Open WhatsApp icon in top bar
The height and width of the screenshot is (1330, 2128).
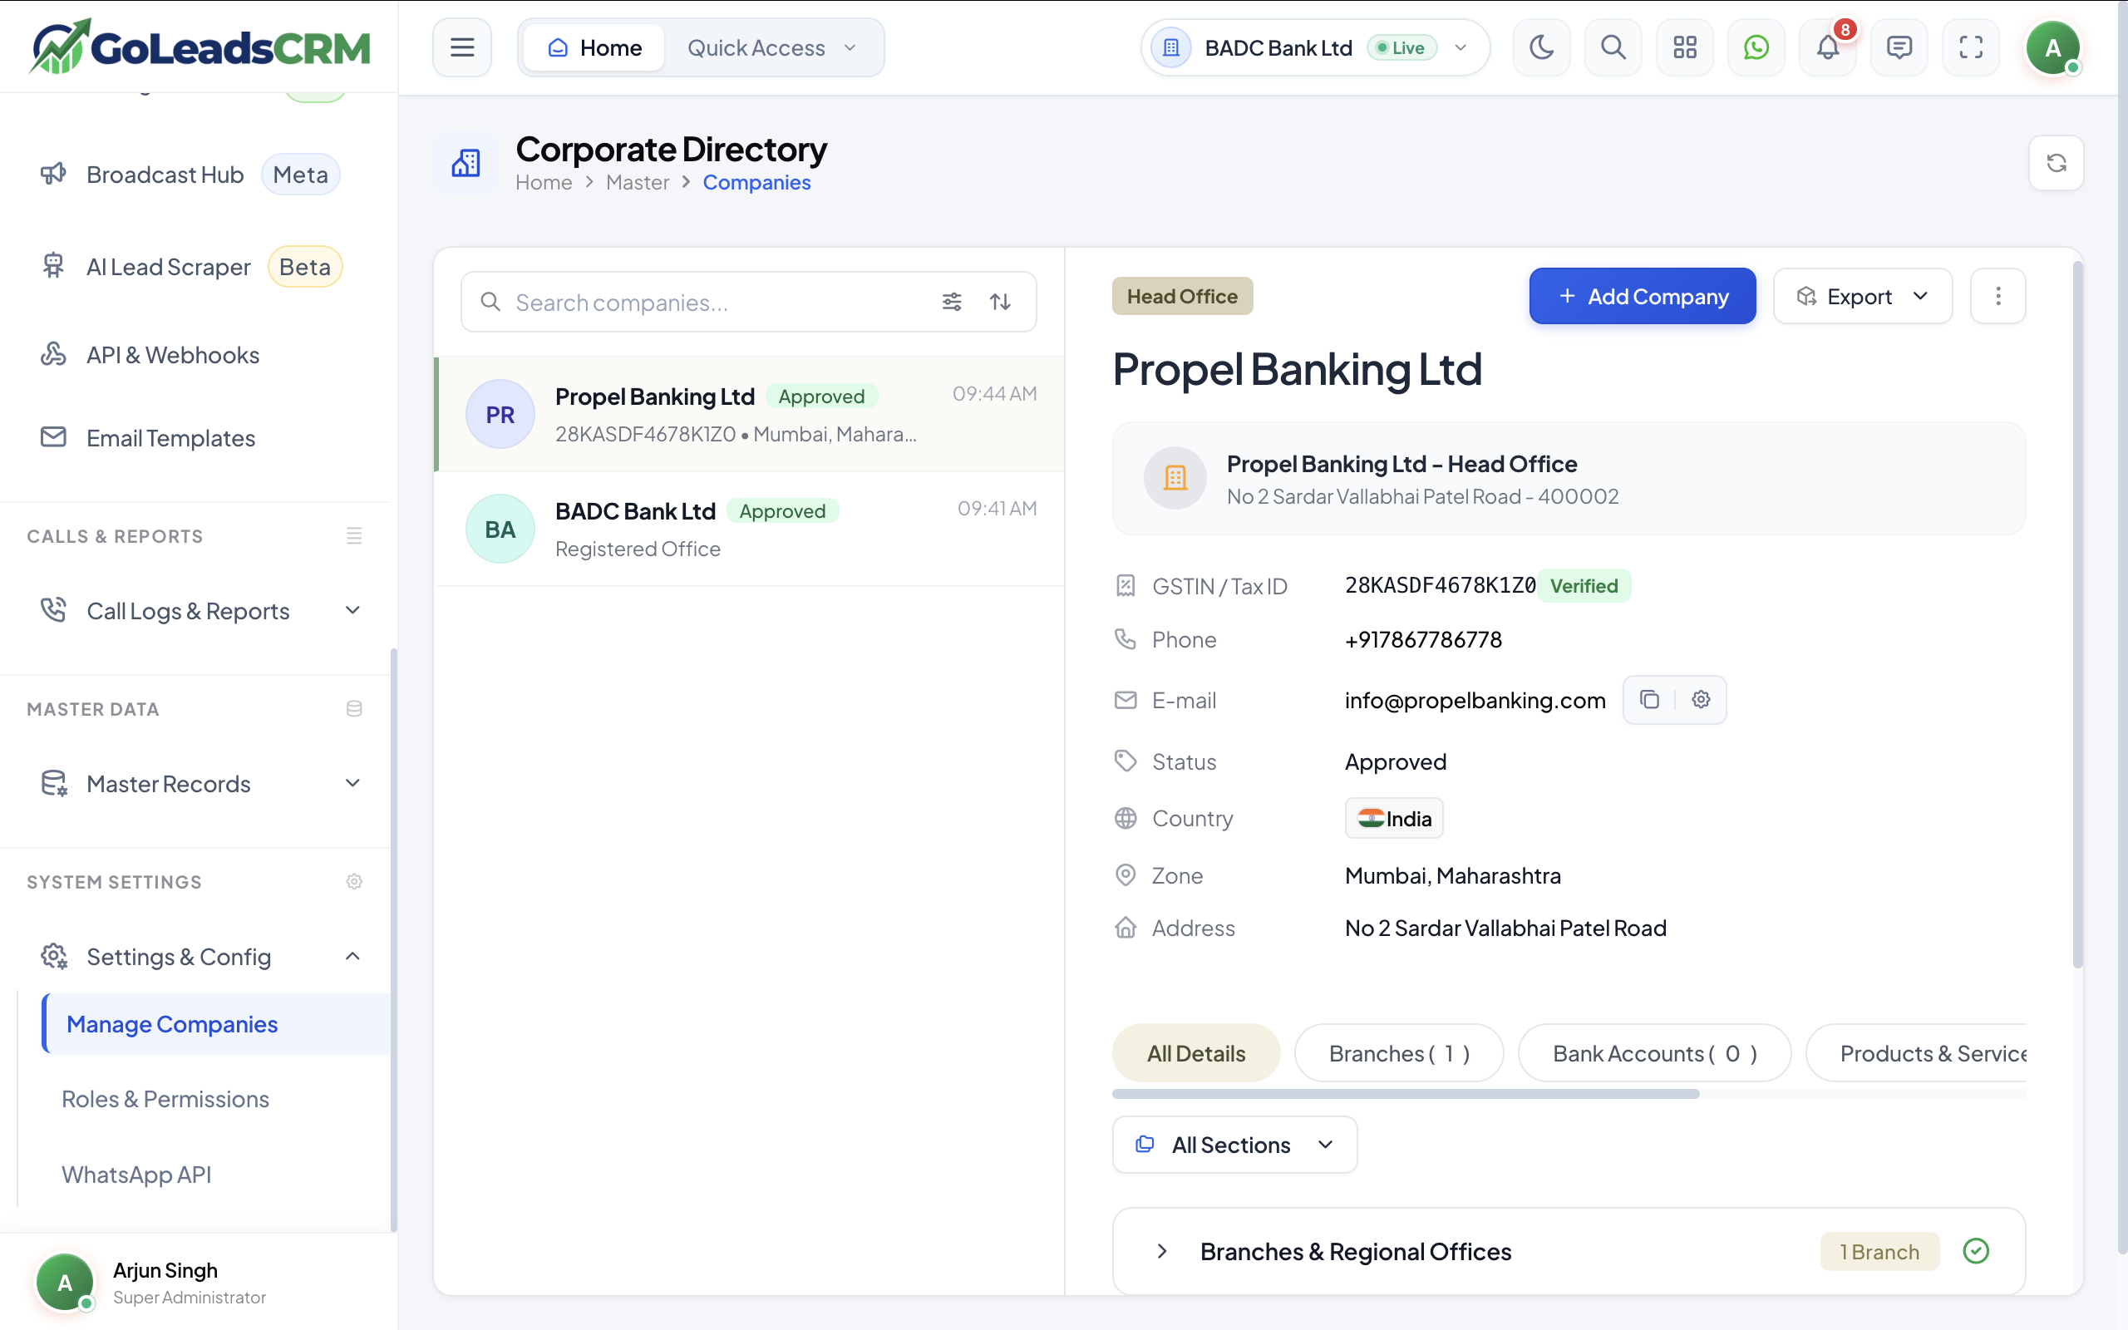click(1756, 47)
